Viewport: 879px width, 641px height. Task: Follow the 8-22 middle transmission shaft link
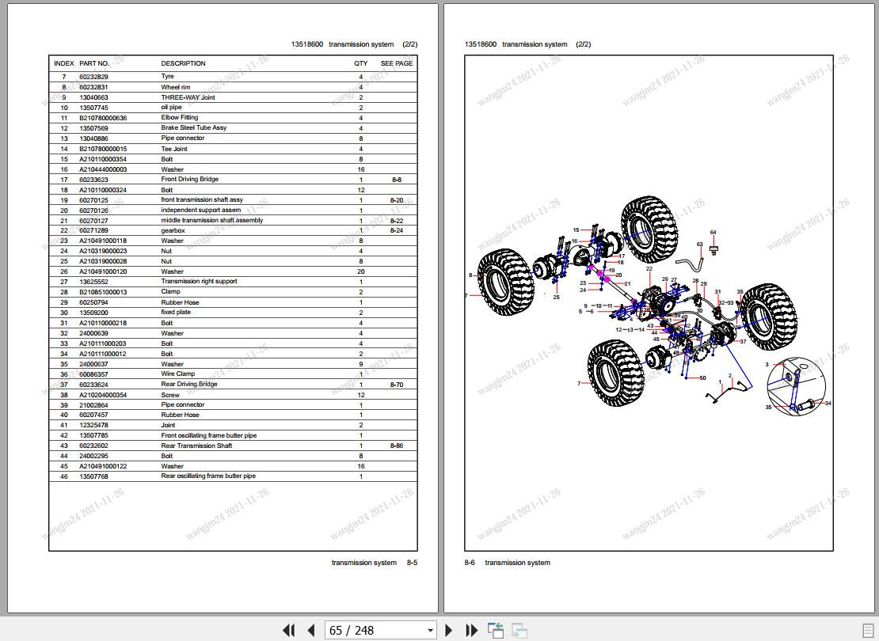397,220
